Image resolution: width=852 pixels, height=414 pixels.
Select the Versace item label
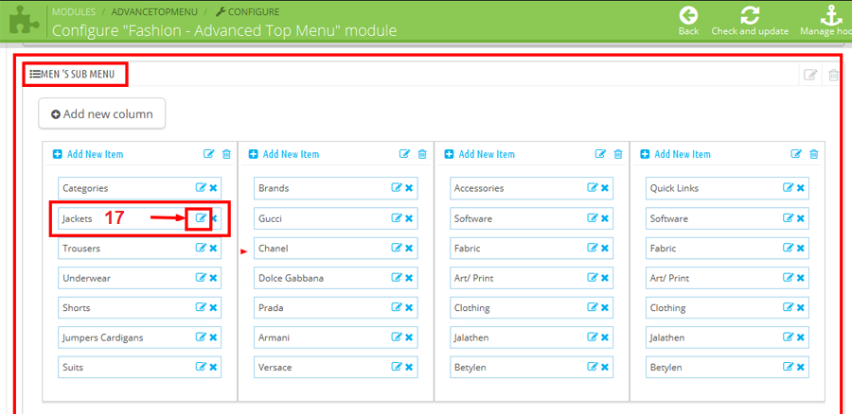tap(275, 368)
